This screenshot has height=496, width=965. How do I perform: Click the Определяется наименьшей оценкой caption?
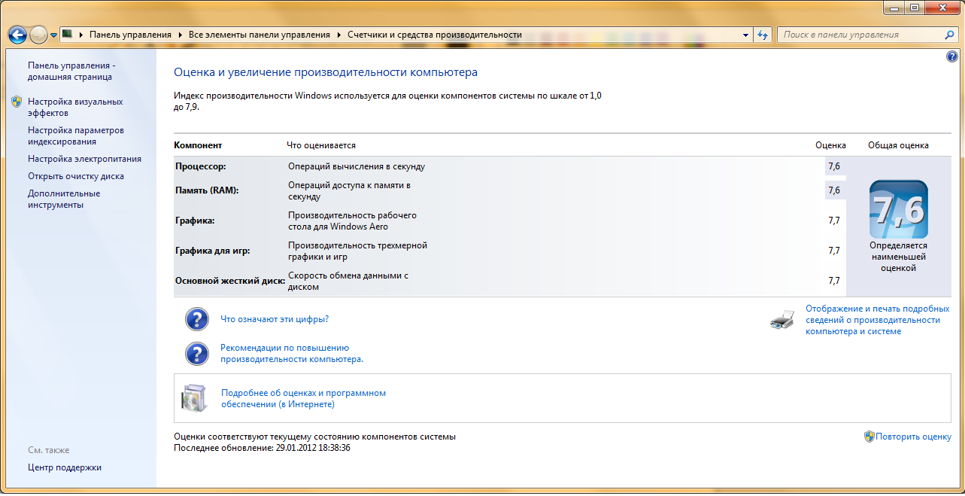898,257
